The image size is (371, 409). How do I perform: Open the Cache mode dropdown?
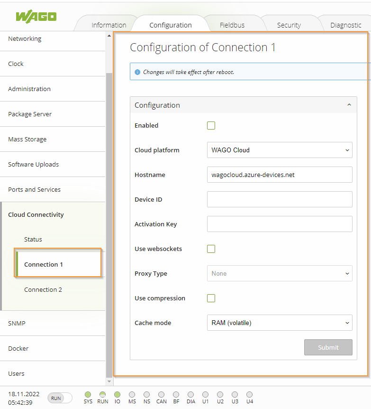[x=280, y=323]
